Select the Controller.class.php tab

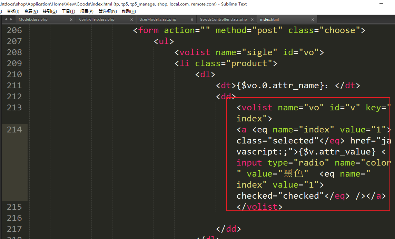(x=97, y=20)
